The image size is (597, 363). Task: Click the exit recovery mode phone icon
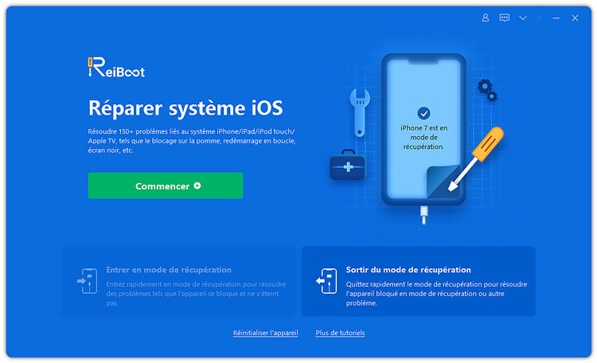(x=326, y=281)
